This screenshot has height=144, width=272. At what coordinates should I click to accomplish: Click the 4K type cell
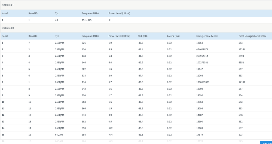tap(57, 20)
